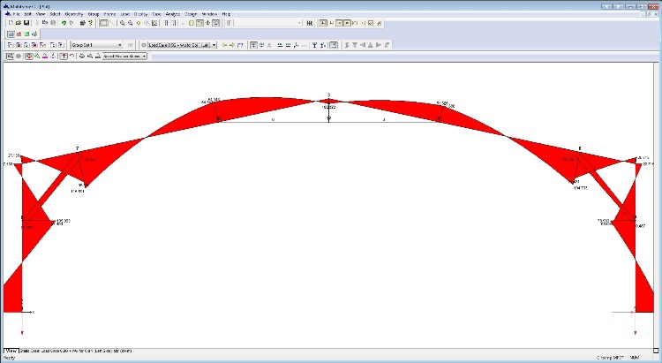Open the File menu
This screenshot has height=363, width=662.
15,14
